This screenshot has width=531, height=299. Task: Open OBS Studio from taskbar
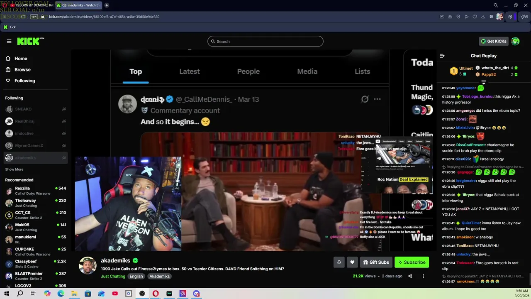(x=142, y=294)
